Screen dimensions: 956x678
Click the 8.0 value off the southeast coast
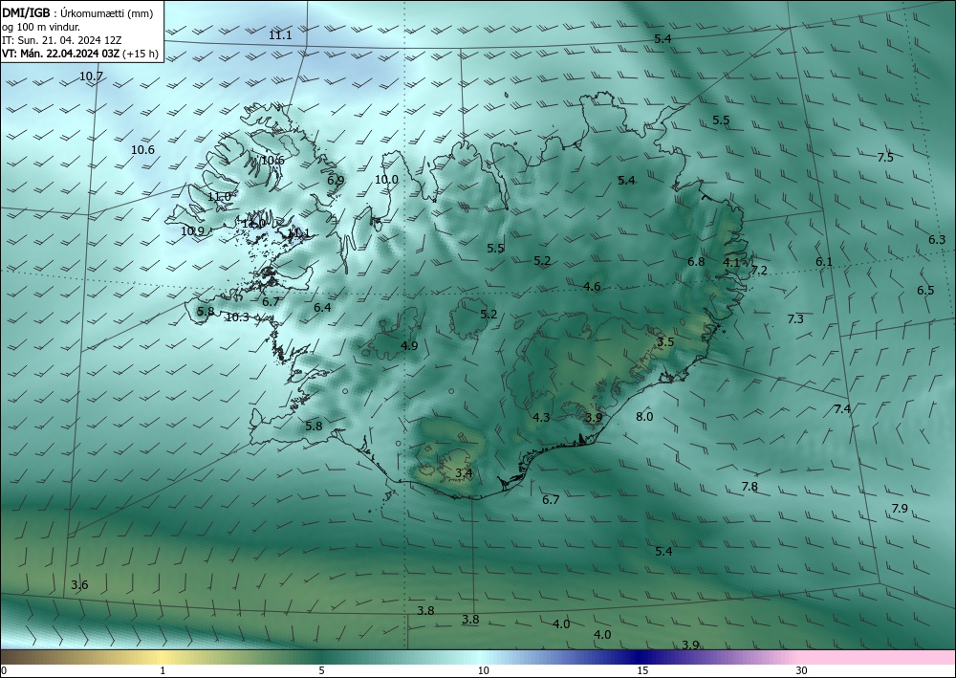point(643,416)
